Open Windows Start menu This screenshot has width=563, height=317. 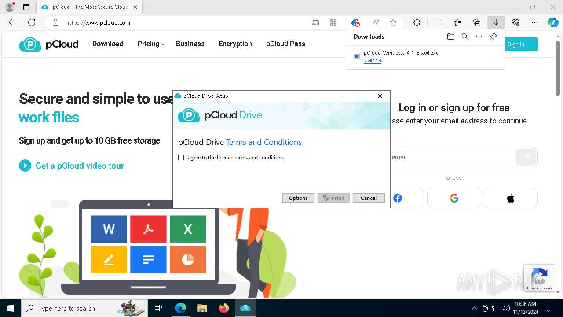pyautogui.click(x=11, y=308)
